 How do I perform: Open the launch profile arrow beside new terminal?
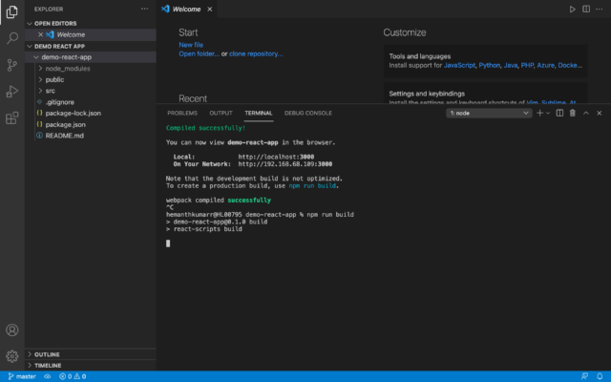pos(548,113)
